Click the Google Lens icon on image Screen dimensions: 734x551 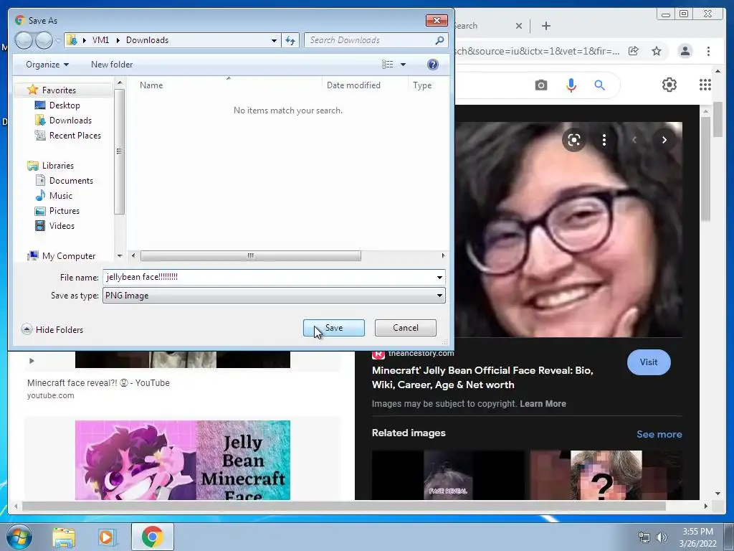(x=574, y=140)
